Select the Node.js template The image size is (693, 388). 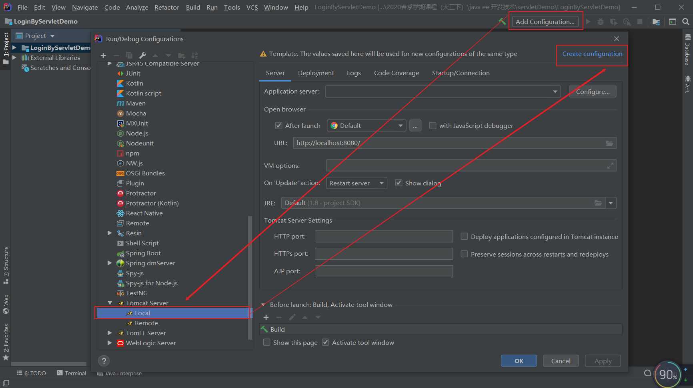pyautogui.click(x=137, y=133)
